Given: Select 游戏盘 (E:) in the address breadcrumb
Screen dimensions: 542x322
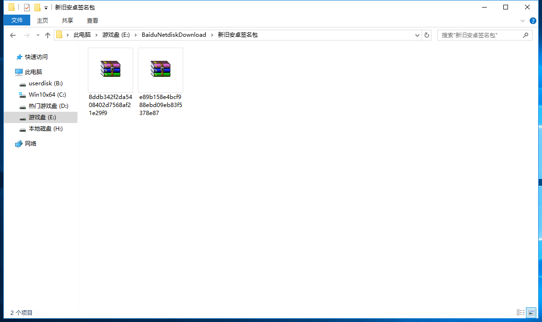Looking at the screenshot, I should [116, 35].
